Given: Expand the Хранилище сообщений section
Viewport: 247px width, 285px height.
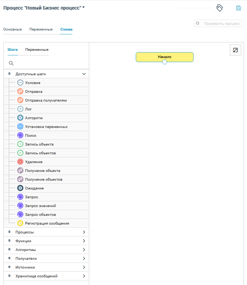Looking at the screenshot, I should pos(84,276).
